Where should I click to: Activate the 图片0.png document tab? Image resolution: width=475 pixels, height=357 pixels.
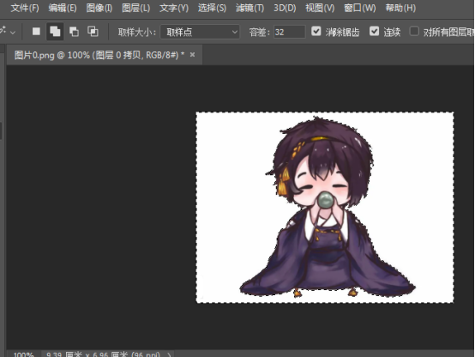pos(99,55)
